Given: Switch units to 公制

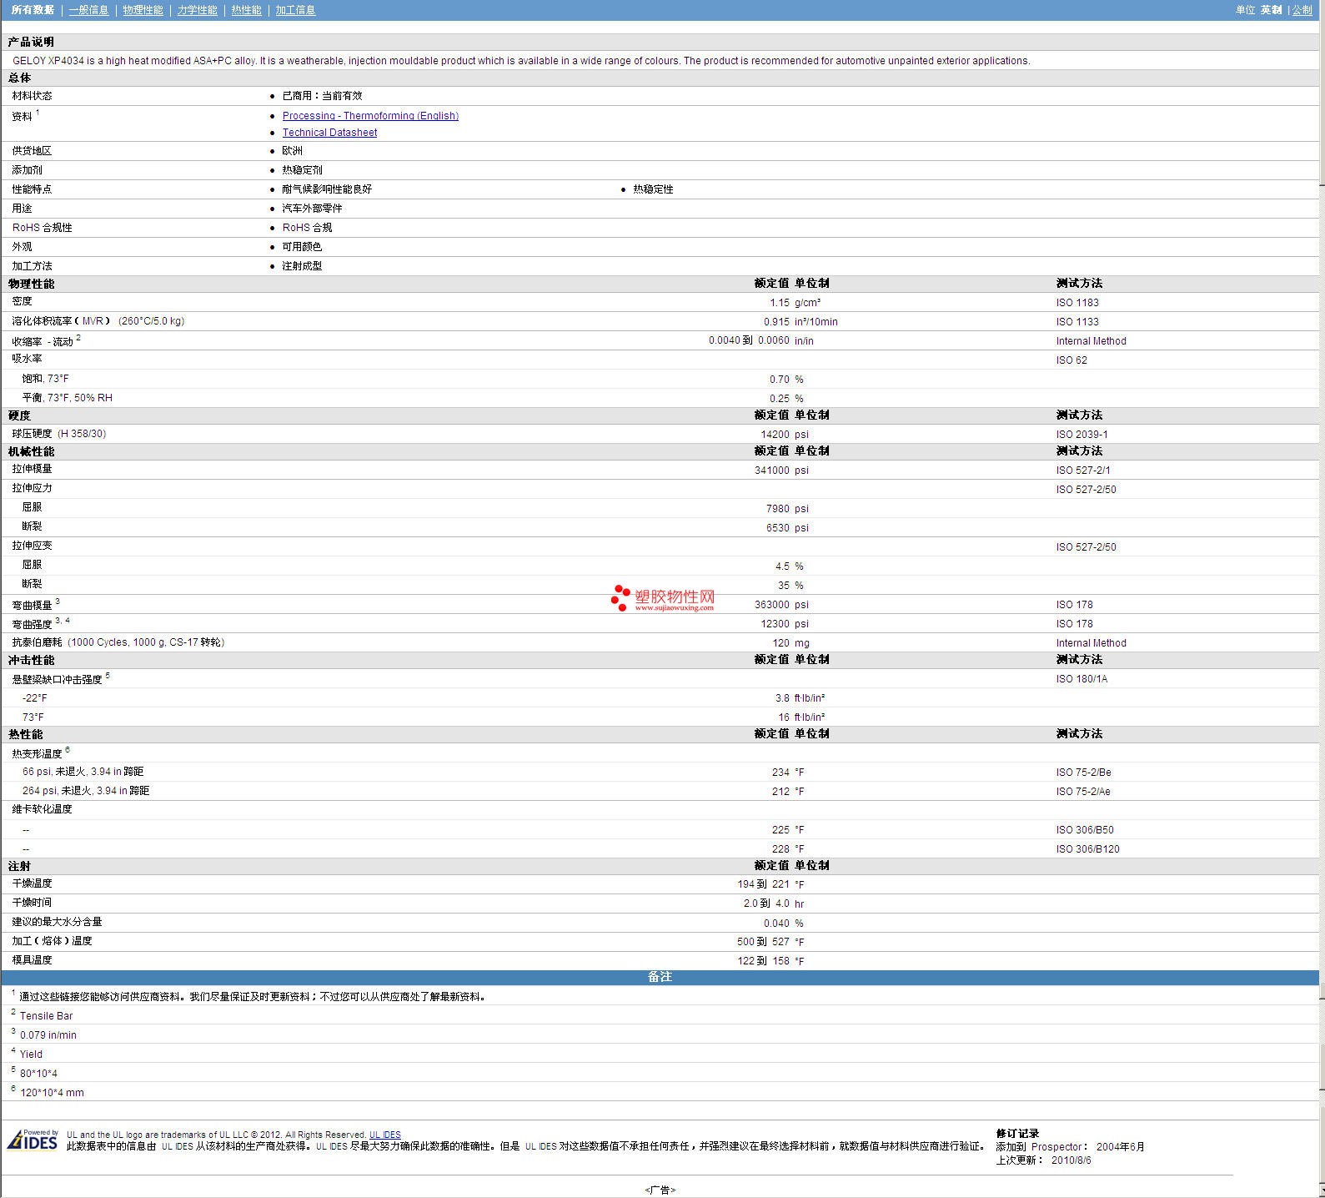Looking at the screenshot, I should (1302, 10).
